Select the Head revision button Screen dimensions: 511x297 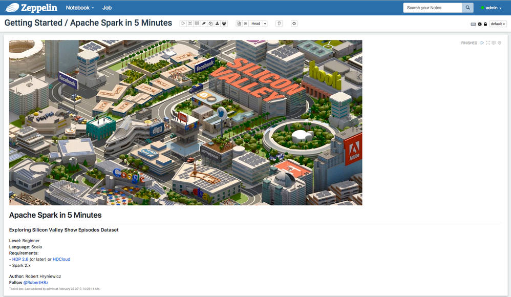(256, 24)
